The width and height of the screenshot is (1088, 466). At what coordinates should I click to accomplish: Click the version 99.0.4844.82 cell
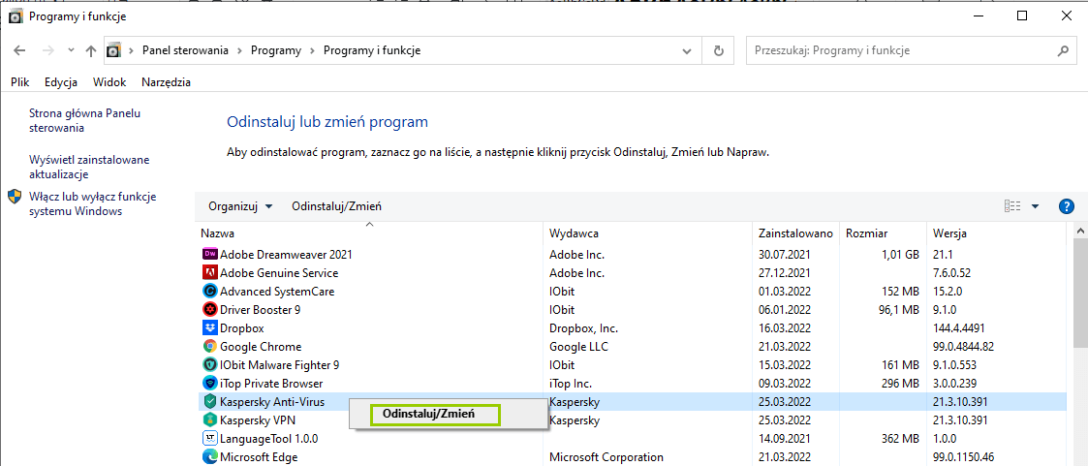tap(965, 346)
